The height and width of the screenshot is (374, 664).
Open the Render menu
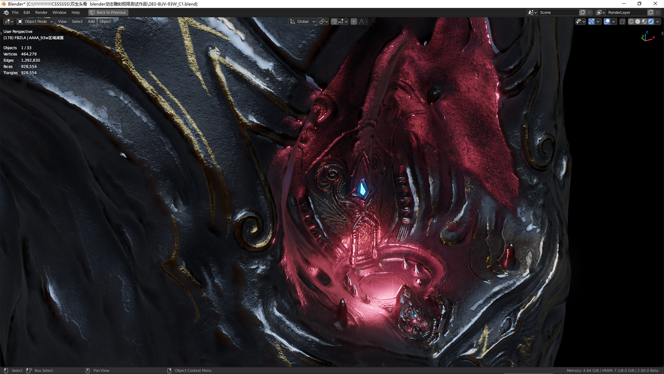click(41, 12)
